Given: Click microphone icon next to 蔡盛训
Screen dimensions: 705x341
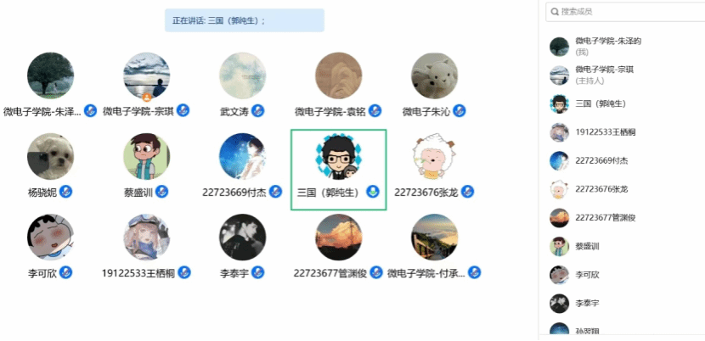Looking at the screenshot, I should (162, 192).
